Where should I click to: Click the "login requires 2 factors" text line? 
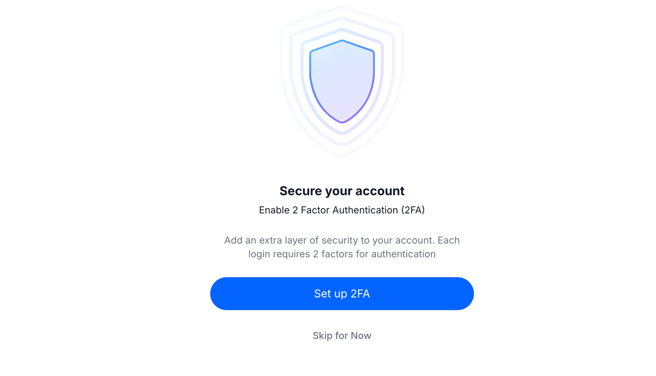342,254
